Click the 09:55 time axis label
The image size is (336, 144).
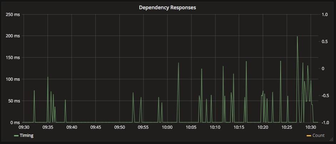(x=143, y=128)
